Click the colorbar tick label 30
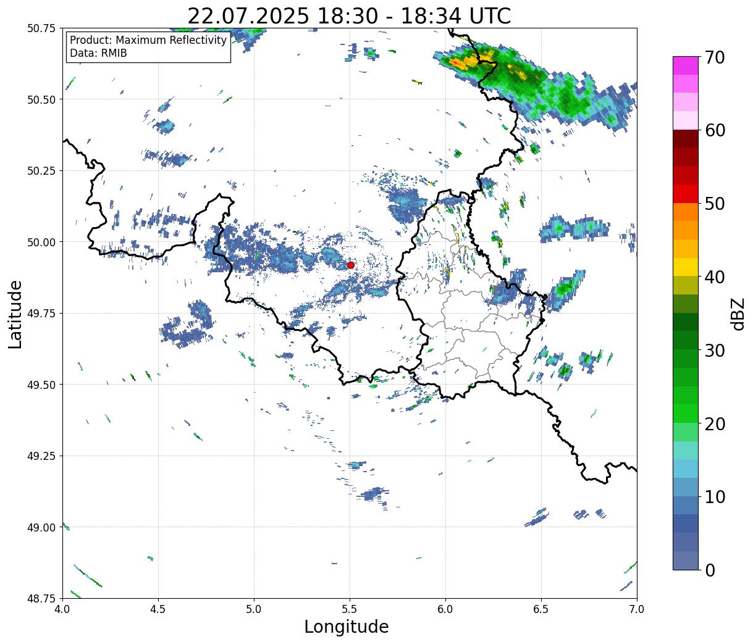Viewport: 753px width, 642px height. tap(714, 351)
